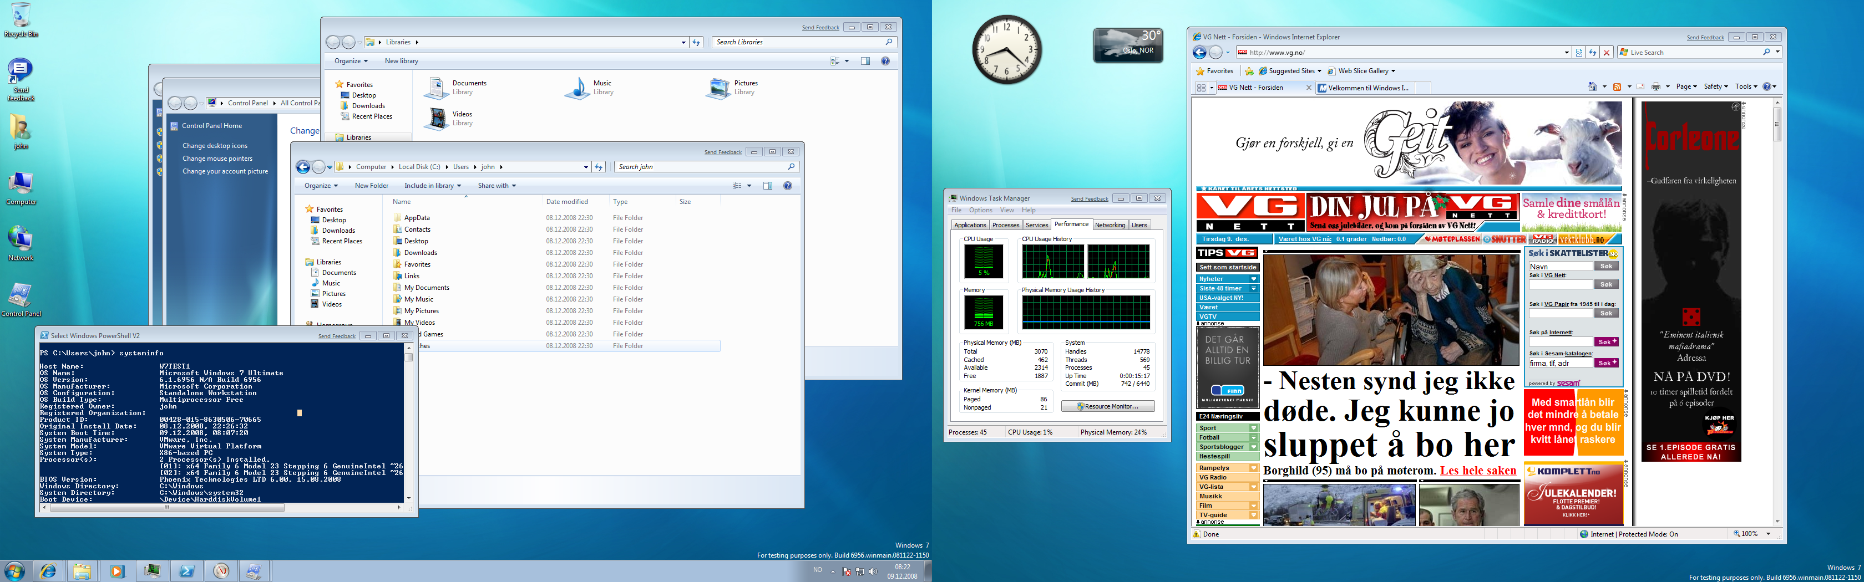Screen dimensions: 1864x582
Task: Switch to Task Manager Networking tab
Action: (1110, 226)
